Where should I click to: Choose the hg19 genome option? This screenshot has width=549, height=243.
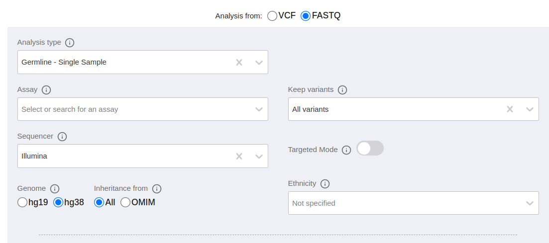[22, 202]
